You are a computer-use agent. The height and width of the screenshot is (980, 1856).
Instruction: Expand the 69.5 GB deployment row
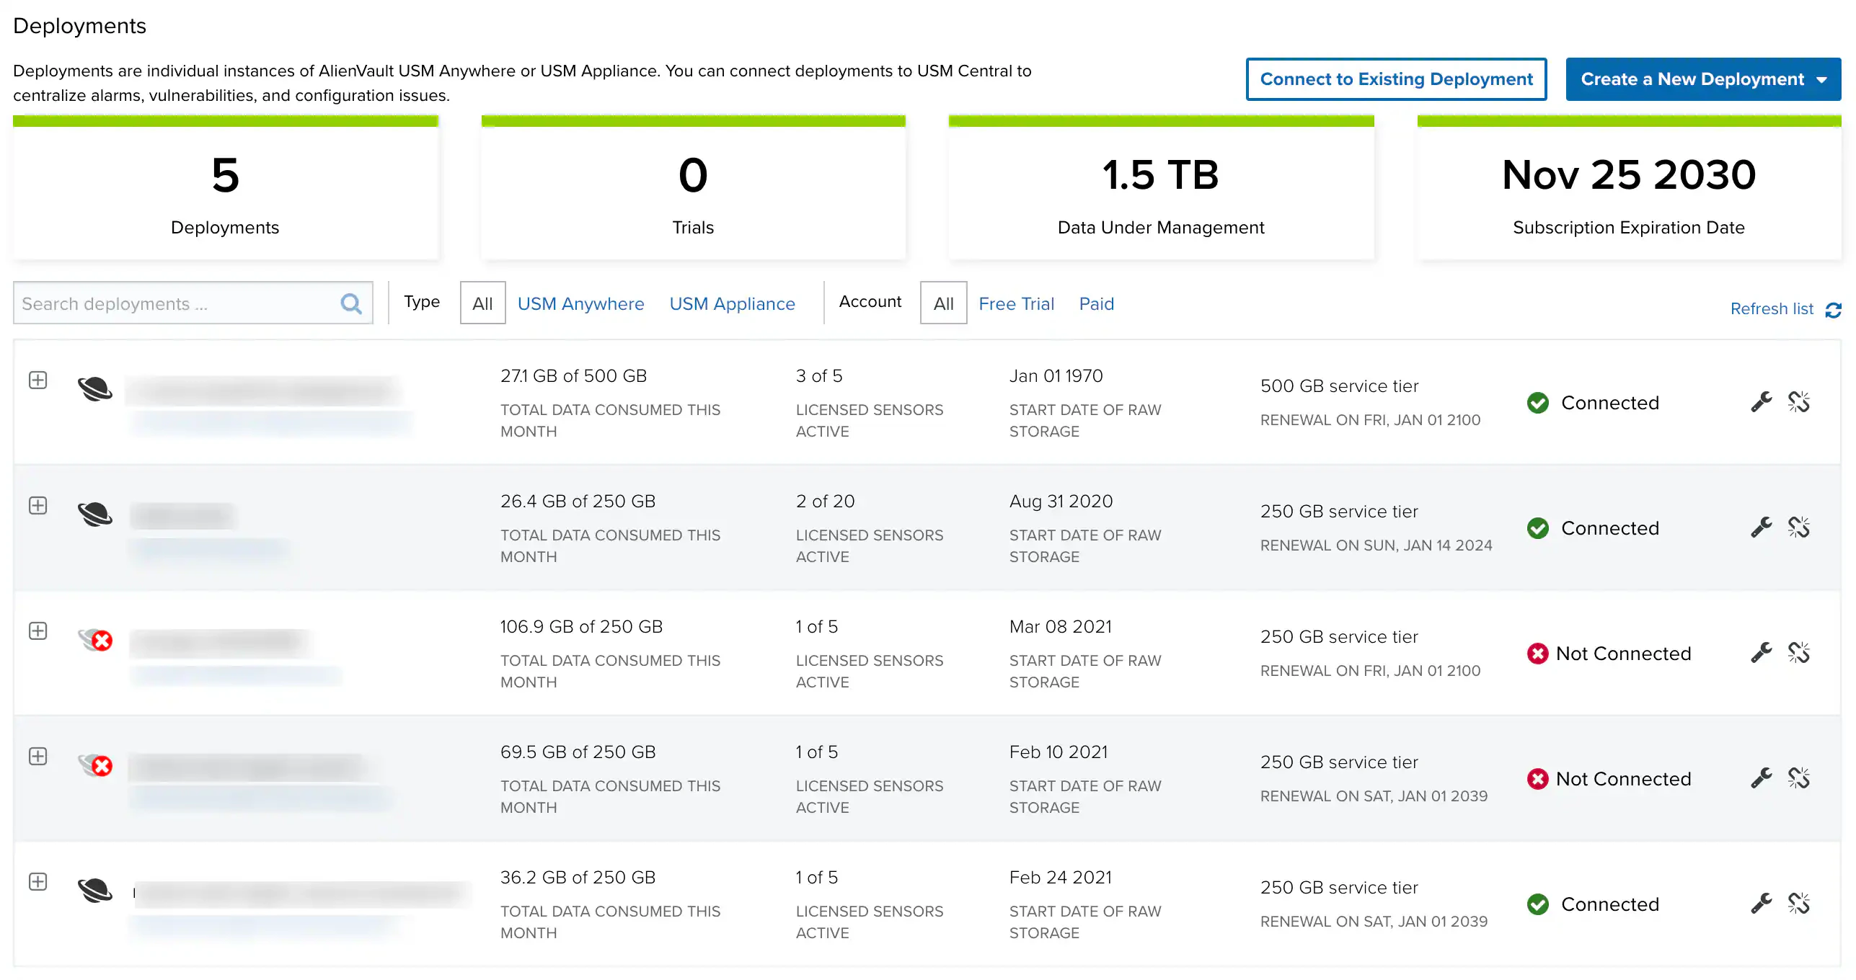tap(38, 756)
